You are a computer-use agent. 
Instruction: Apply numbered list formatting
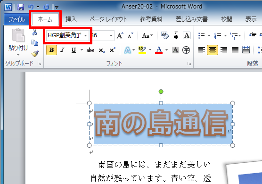[218, 35]
